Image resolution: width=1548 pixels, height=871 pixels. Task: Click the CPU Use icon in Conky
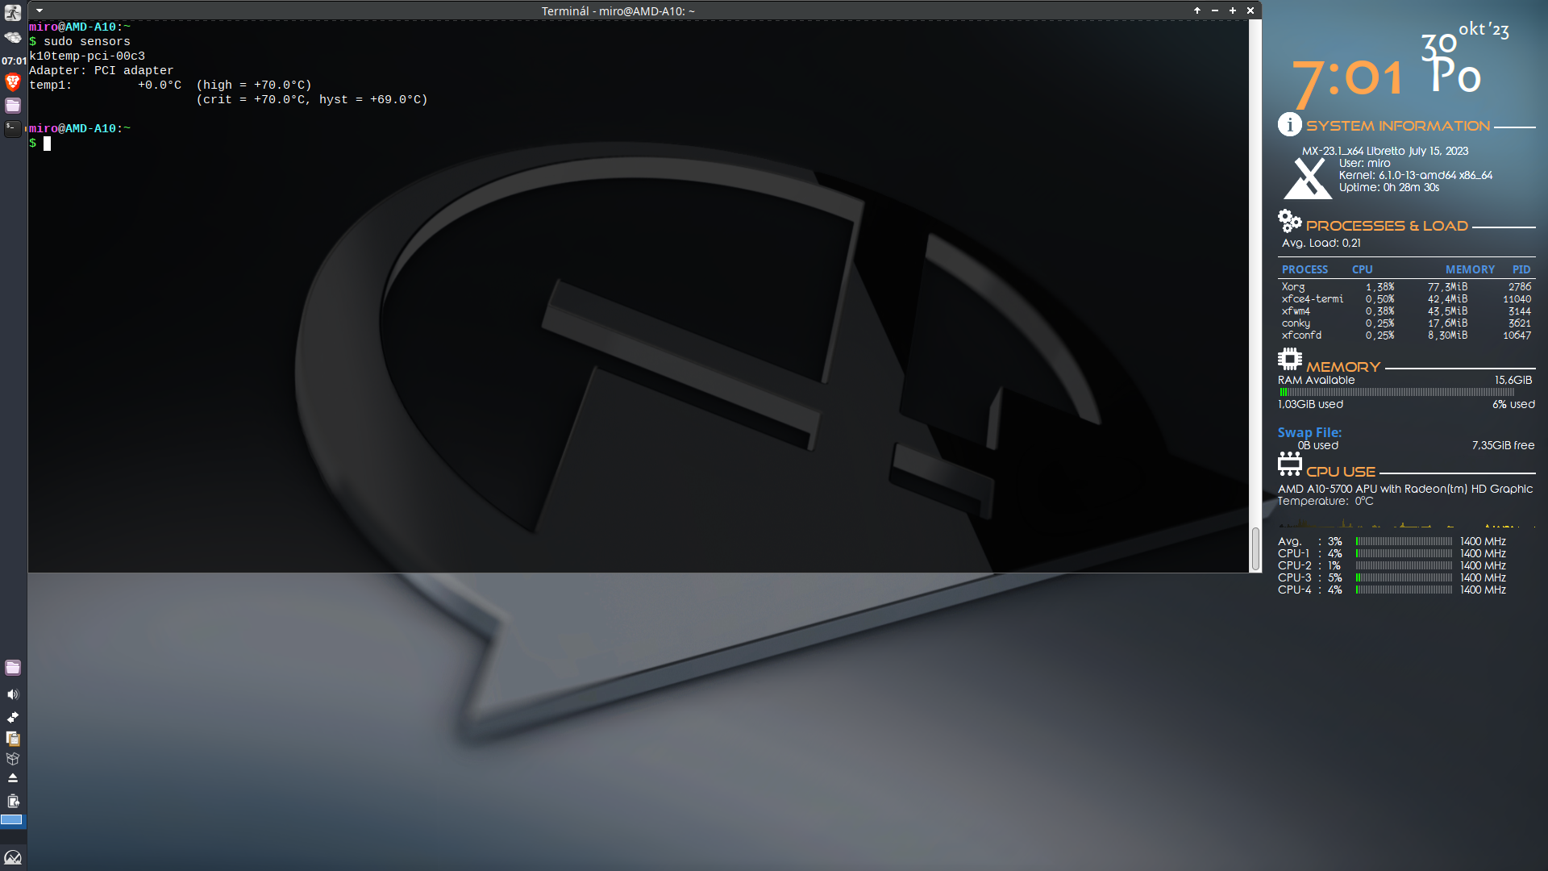click(x=1290, y=464)
